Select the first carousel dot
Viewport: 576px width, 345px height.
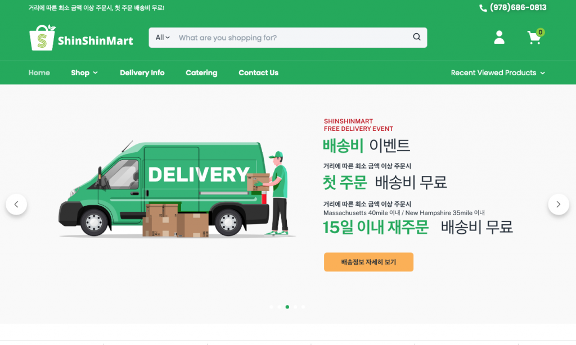272,307
